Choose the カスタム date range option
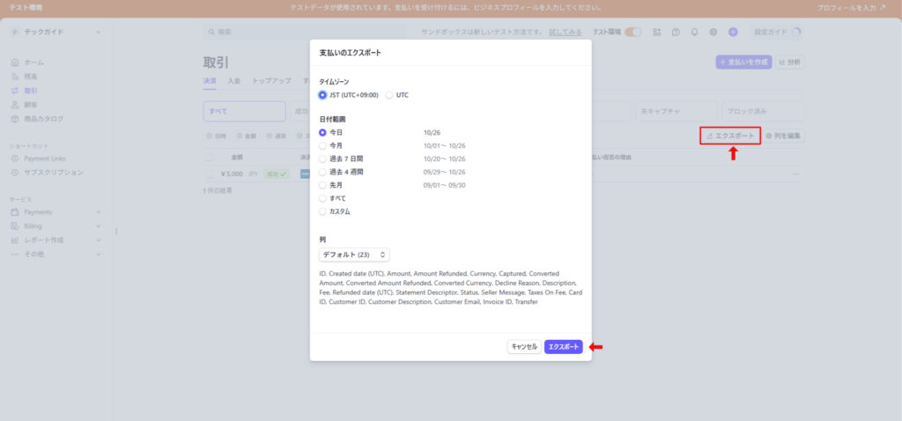Image resolution: width=902 pixels, height=421 pixels. pyautogui.click(x=322, y=211)
